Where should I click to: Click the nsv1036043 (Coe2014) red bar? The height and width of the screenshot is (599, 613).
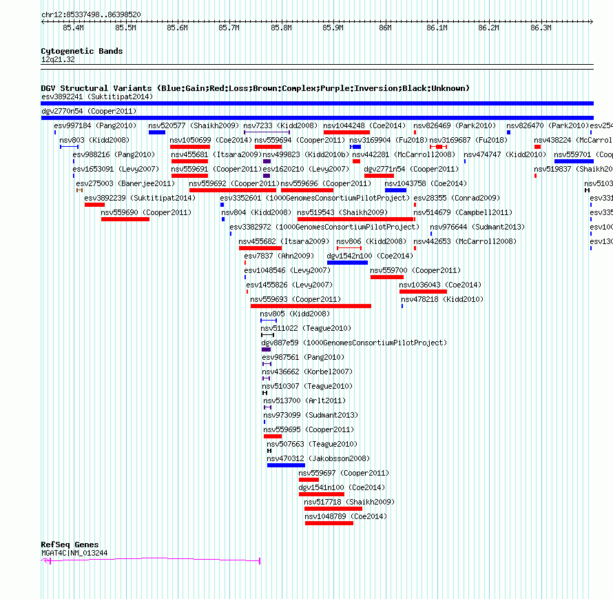tap(423, 292)
